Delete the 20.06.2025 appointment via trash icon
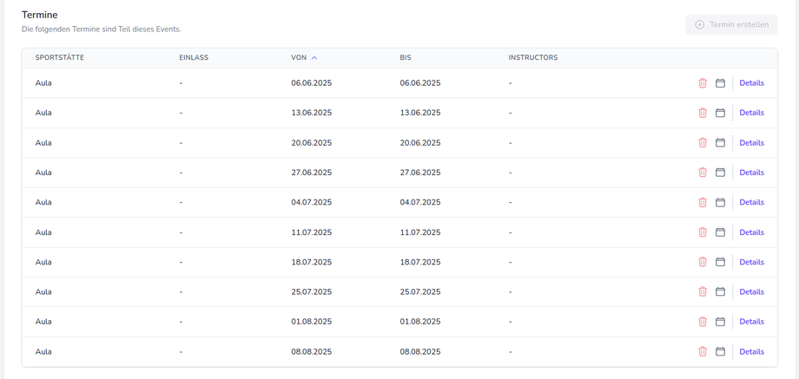 tap(703, 143)
